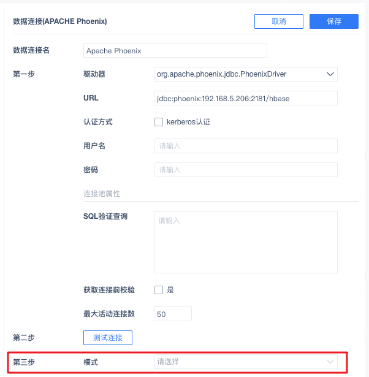This screenshot has height=377, width=369.
Task: Focus the 最大活动连接数 field showing 50
Action: [173, 314]
